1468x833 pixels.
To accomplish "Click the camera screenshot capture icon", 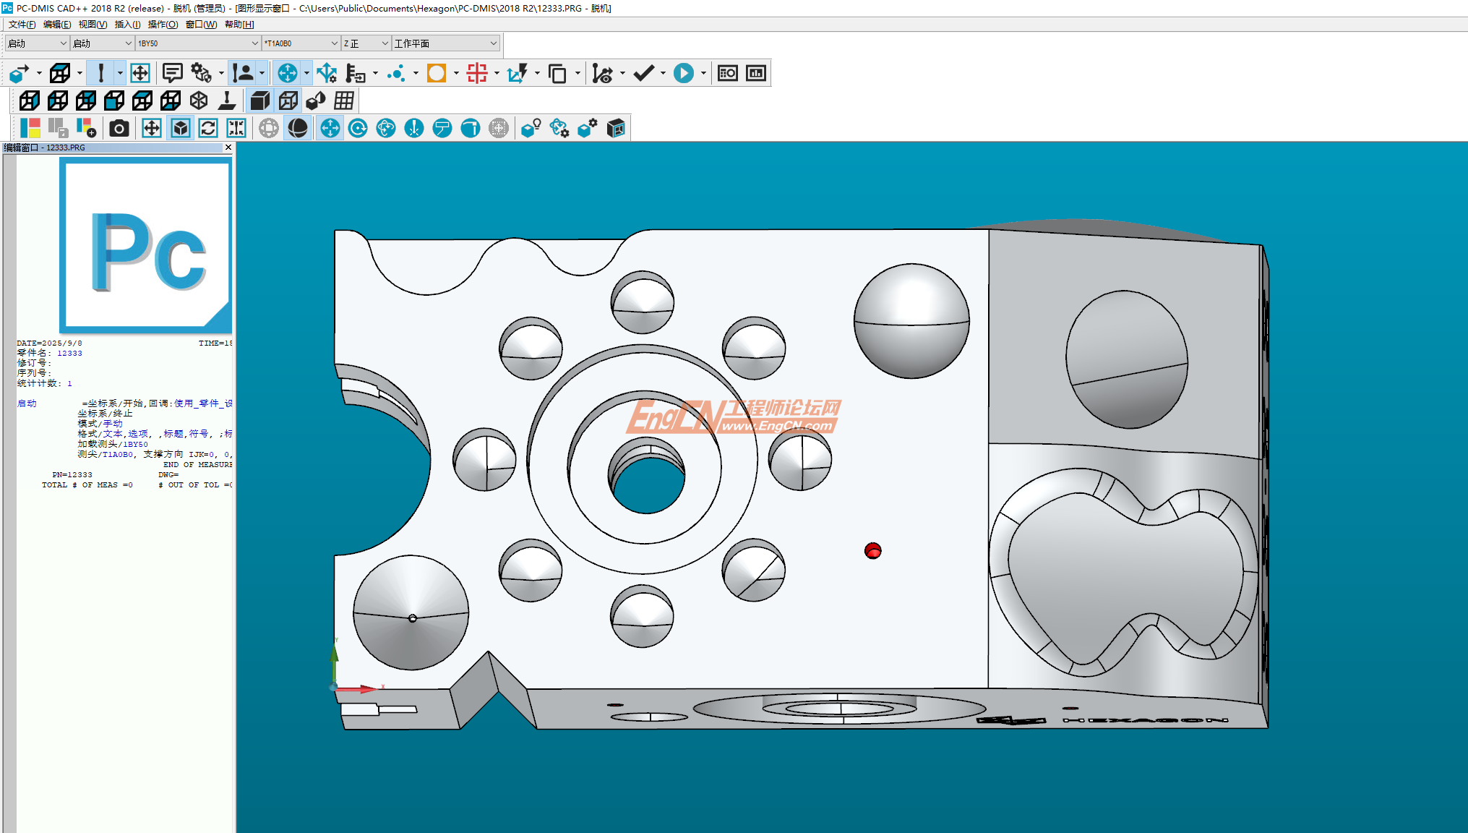I will (x=119, y=129).
